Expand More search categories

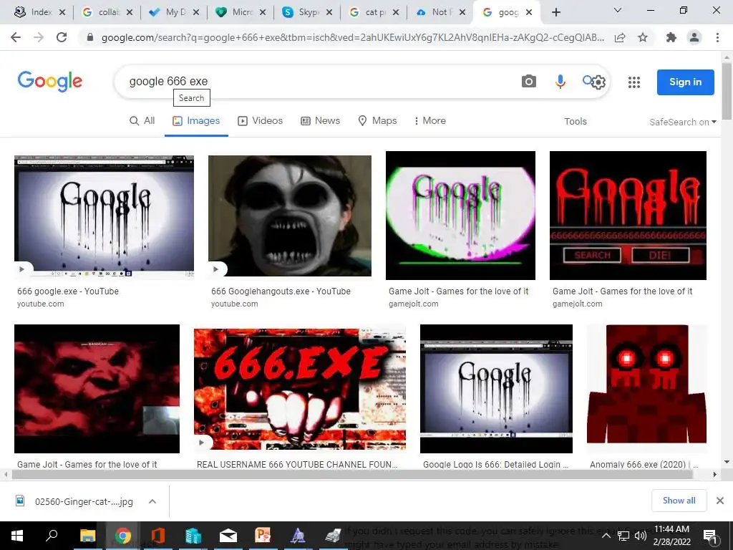(x=429, y=120)
